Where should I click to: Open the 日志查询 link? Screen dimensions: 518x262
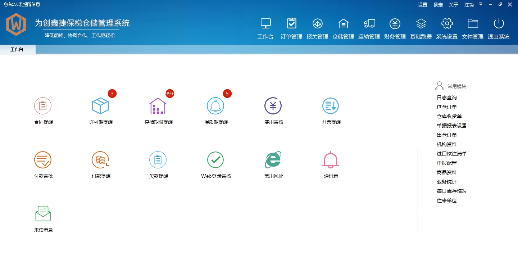tap(447, 98)
